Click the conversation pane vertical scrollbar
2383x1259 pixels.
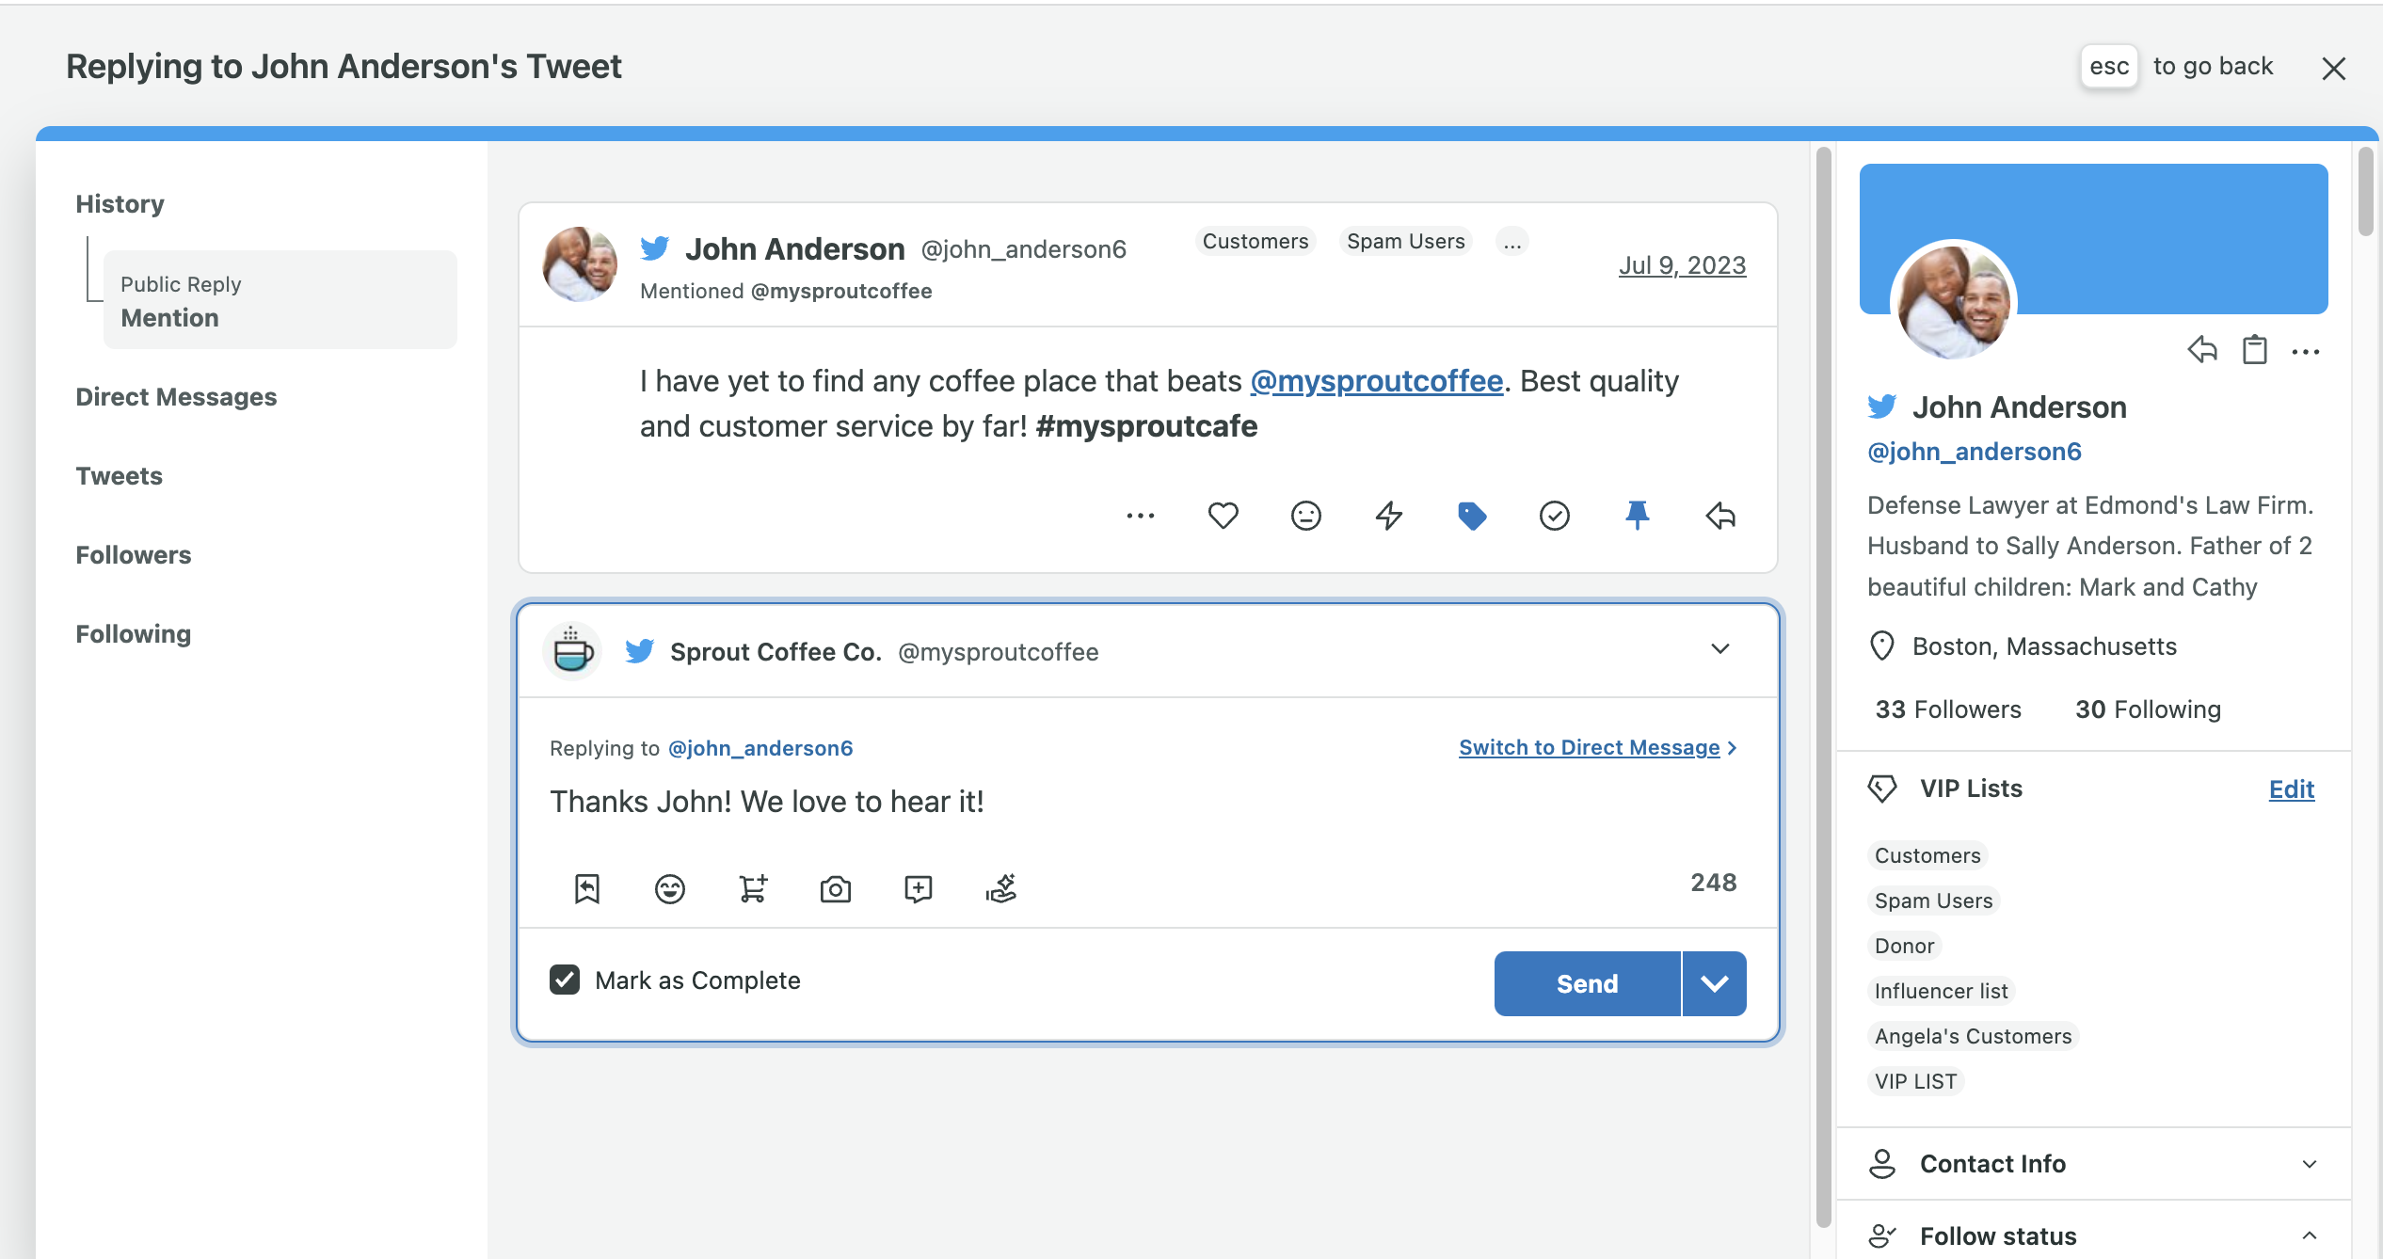coord(1823,687)
